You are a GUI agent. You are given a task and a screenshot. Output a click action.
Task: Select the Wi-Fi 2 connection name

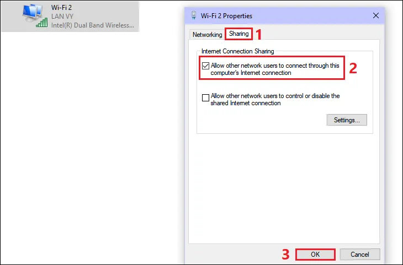point(61,8)
